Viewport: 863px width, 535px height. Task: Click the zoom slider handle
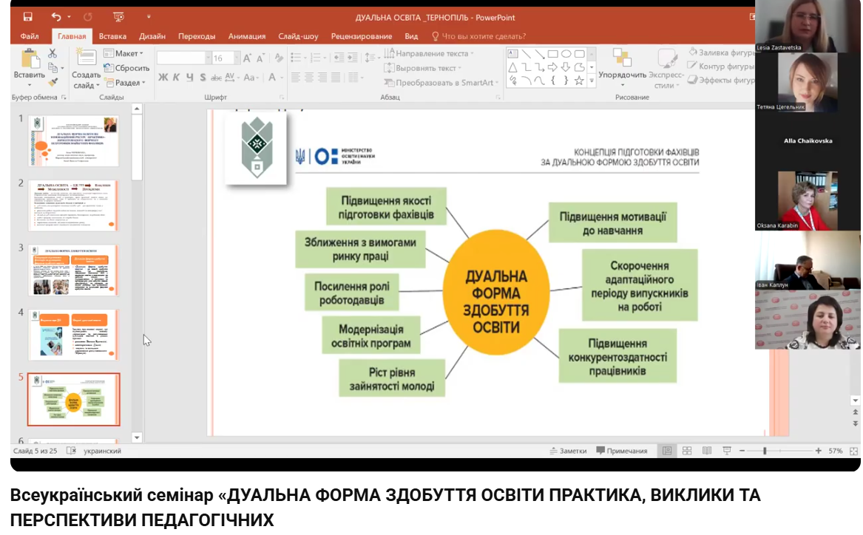pyautogui.click(x=765, y=451)
